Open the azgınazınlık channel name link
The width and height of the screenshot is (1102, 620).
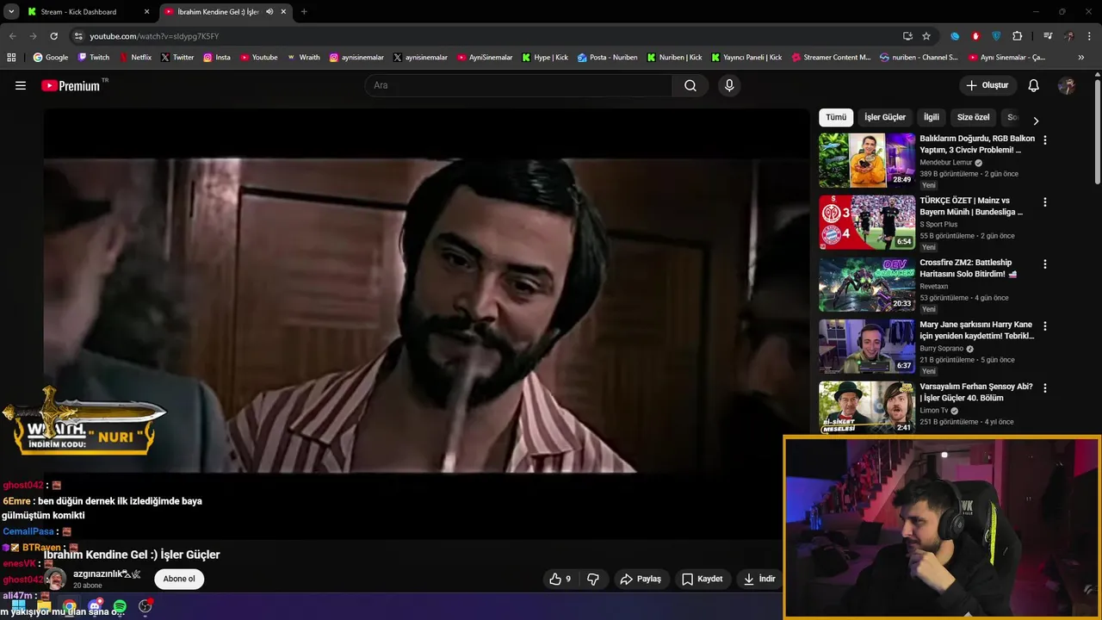click(x=107, y=573)
